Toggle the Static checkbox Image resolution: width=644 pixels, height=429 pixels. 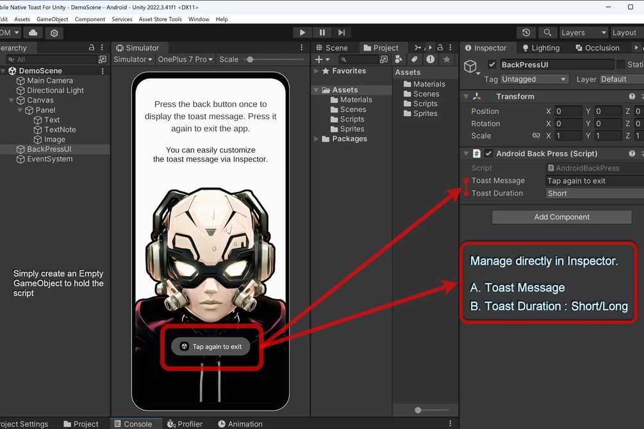(x=620, y=65)
